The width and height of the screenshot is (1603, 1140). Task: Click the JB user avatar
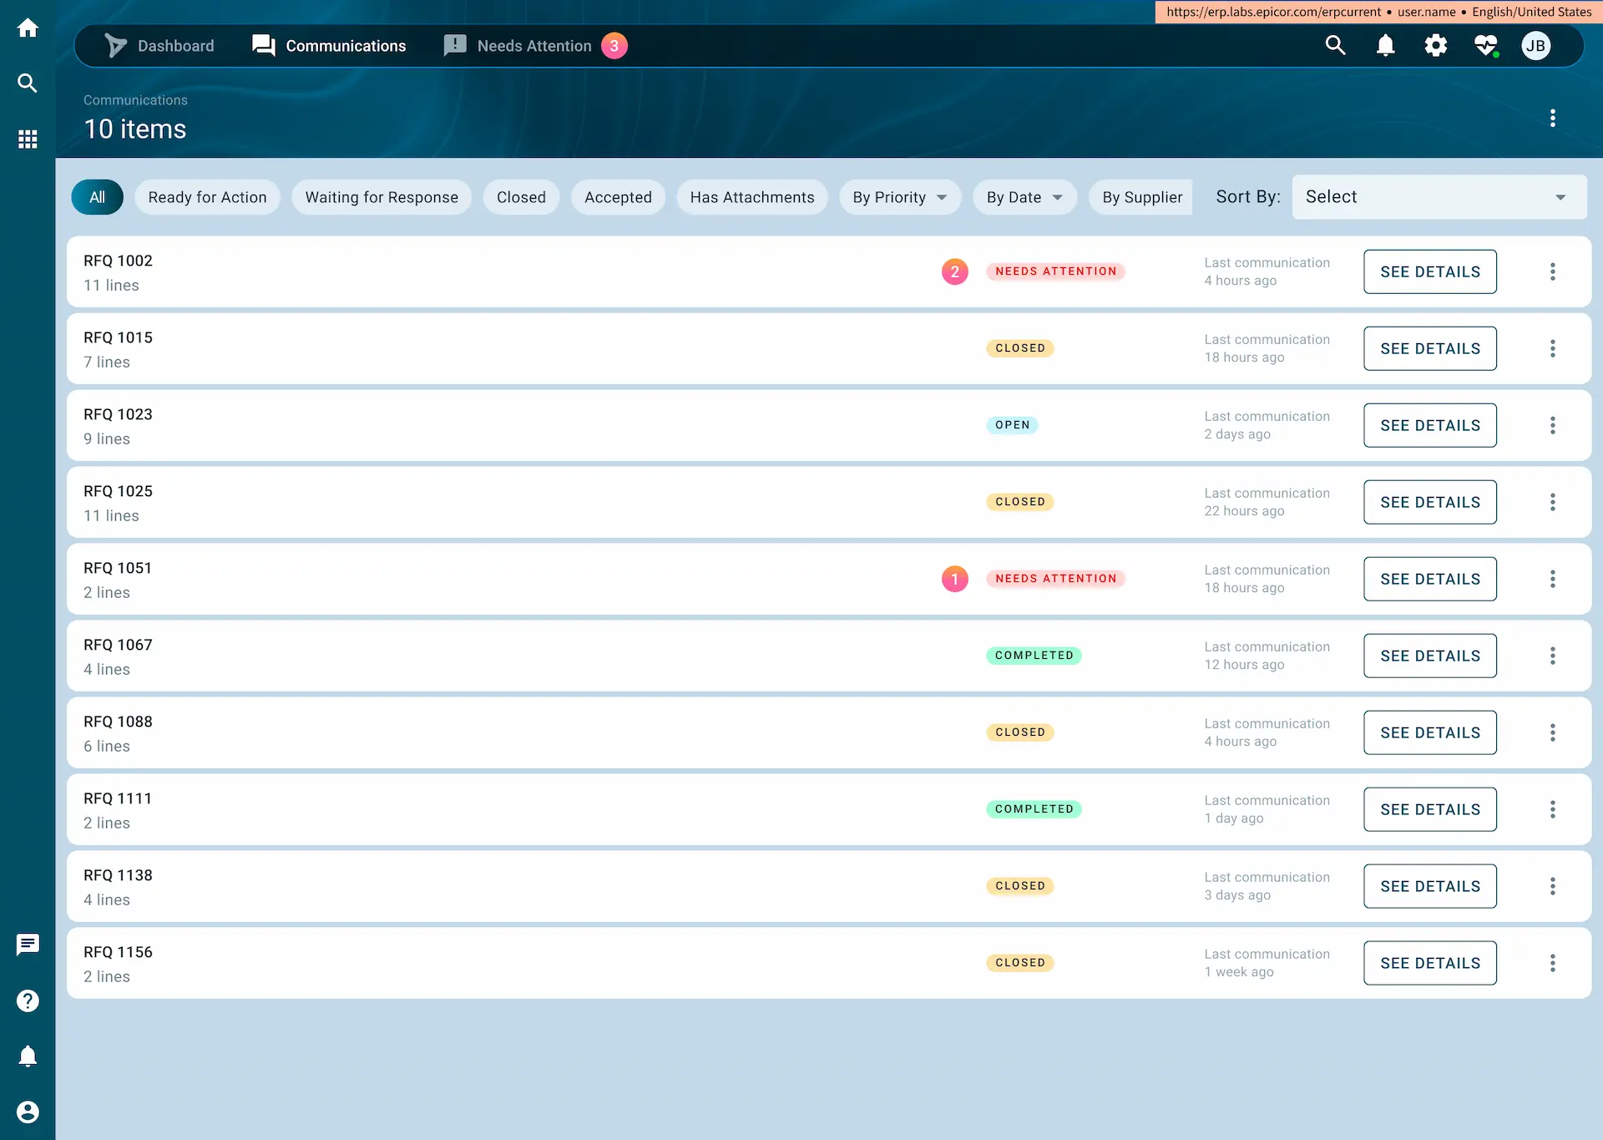coord(1537,46)
